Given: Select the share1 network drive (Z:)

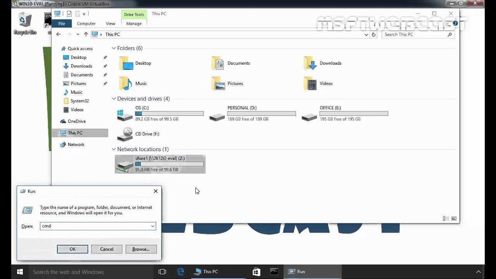Looking at the screenshot, I should pos(160,164).
